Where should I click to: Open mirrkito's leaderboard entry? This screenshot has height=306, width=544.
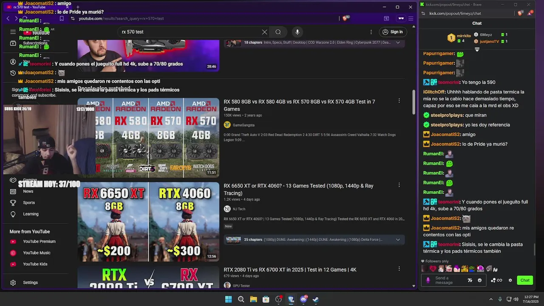(x=459, y=38)
